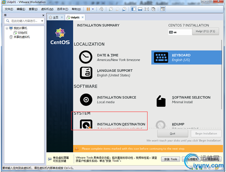Screen dimensions: 226x172
Task: Click the send Ctrl+Alt+Del toolbar icon
Action: (x=101, y=9)
